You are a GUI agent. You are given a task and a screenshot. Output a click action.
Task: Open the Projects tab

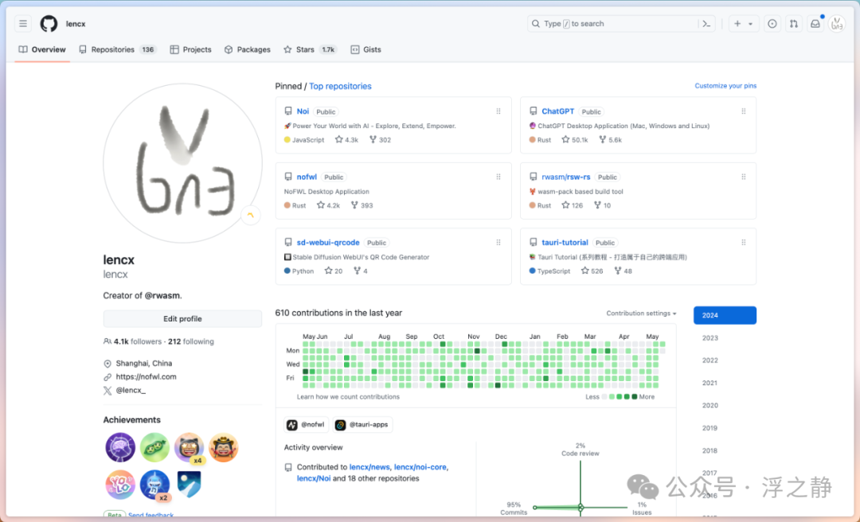coord(191,49)
